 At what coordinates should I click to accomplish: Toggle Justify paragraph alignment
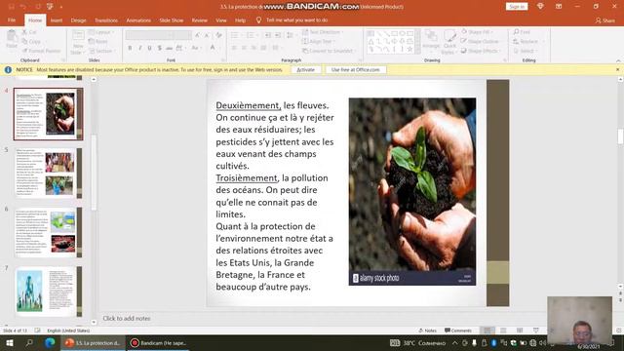coord(263,48)
